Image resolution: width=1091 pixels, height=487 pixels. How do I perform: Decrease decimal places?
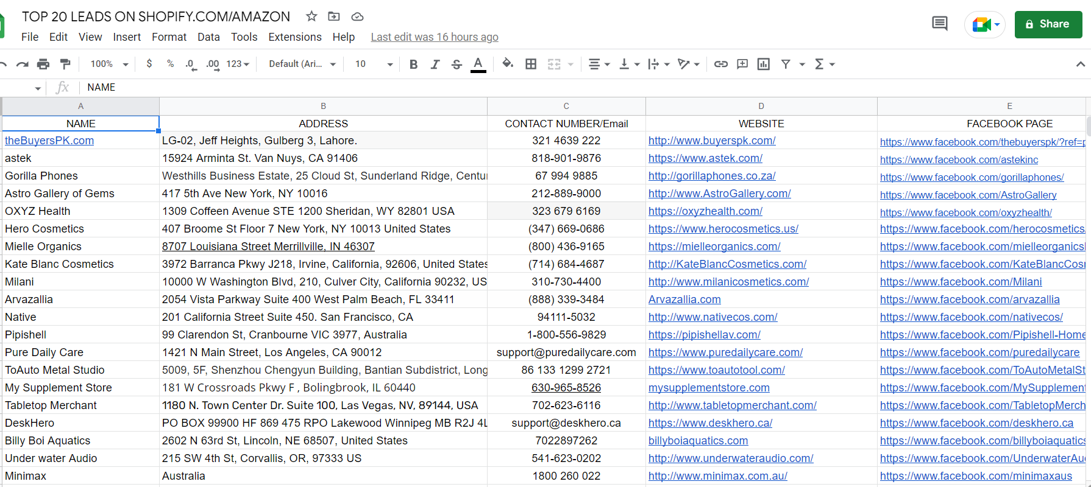[x=191, y=64]
